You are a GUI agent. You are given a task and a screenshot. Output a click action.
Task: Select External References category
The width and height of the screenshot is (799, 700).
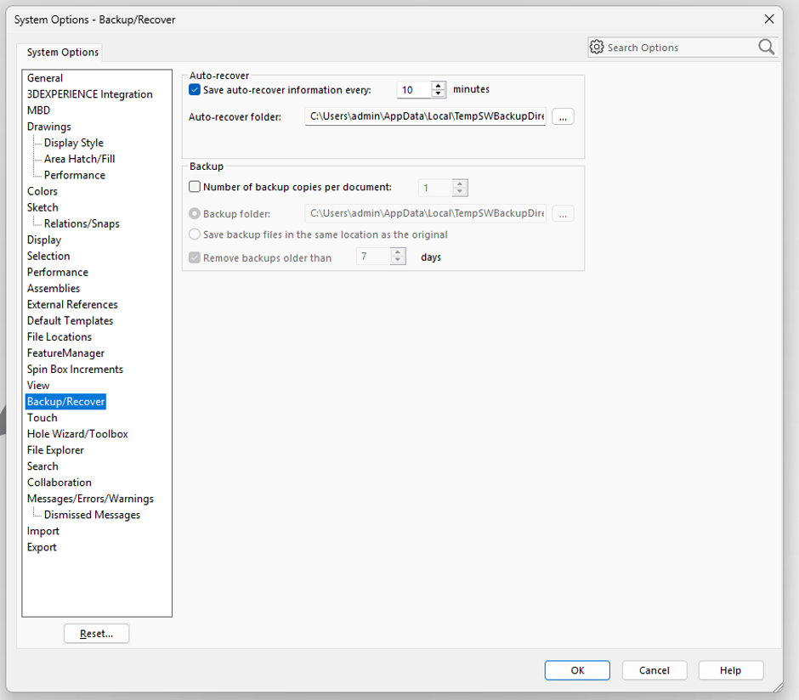pyautogui.click(x=72, y=304)
